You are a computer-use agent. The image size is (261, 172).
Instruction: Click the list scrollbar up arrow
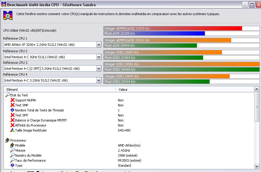coord(257,89)
